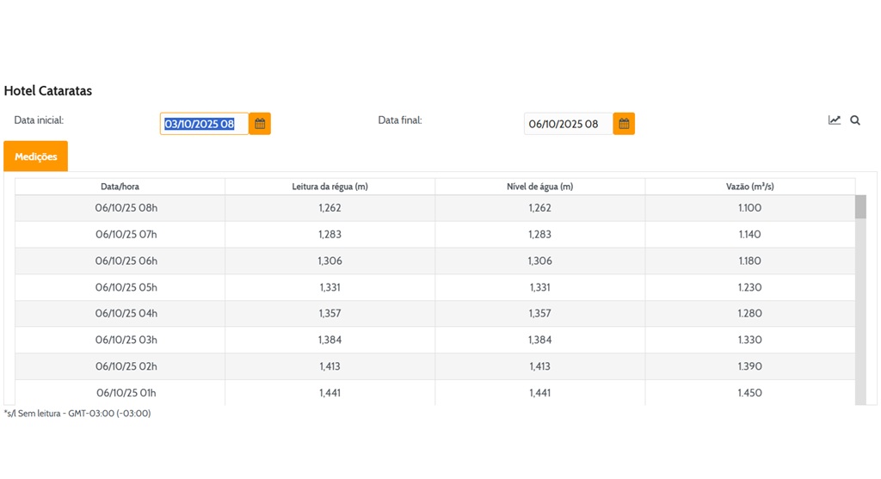Viewport: 881px width, 479px height.
Task: Click the Leitura da régua column header
Action: pos(330,187)
